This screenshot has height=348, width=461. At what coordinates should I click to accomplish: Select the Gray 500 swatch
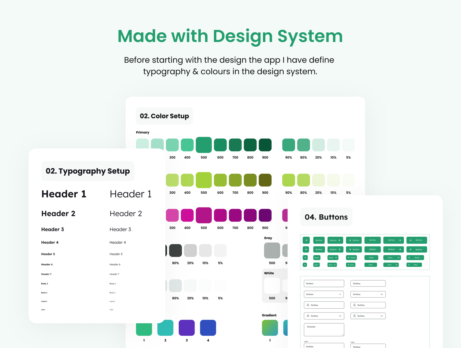[x=272, y=250]
